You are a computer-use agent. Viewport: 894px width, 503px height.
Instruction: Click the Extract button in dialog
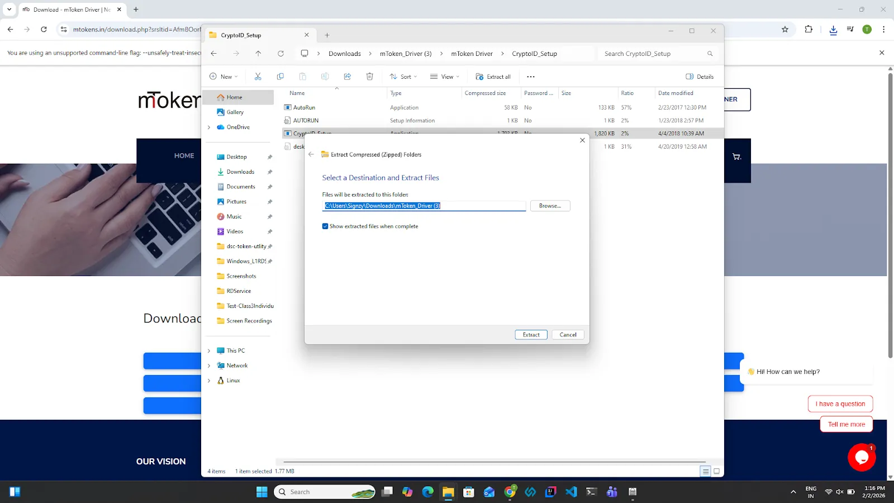[531, 335]
